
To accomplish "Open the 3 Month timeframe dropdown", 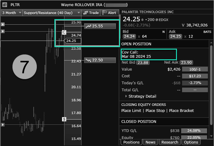I will pyautogui.click(x=12, y=13).
